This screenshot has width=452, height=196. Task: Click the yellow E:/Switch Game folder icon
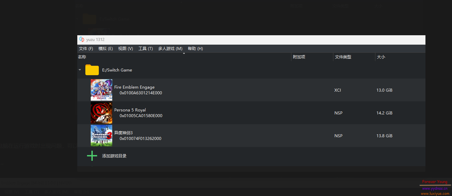[92, 70]
